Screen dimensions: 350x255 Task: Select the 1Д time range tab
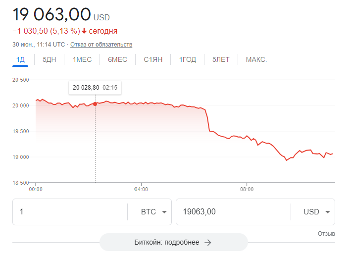[20, 59]
